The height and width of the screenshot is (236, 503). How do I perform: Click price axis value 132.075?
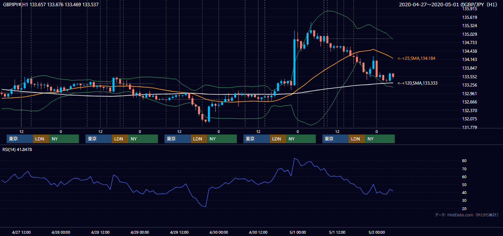470,119
